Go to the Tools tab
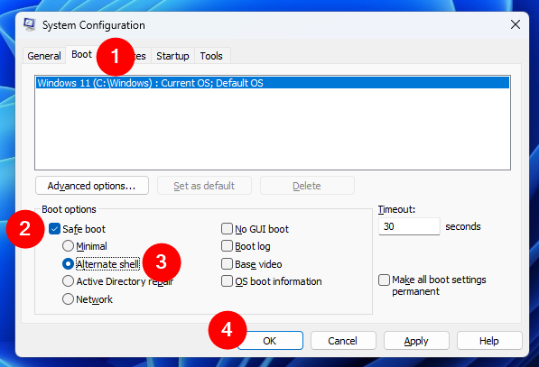This screenshot has width=539, height=367. tap(211, 56)
